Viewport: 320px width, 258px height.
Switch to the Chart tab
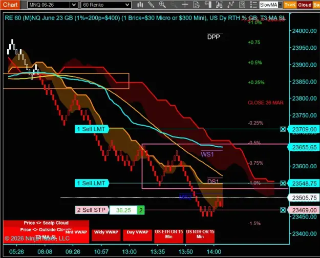10,5
